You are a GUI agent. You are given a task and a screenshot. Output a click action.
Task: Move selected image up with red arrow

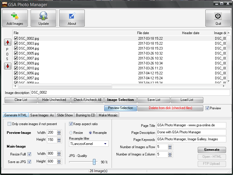point(8,42)
